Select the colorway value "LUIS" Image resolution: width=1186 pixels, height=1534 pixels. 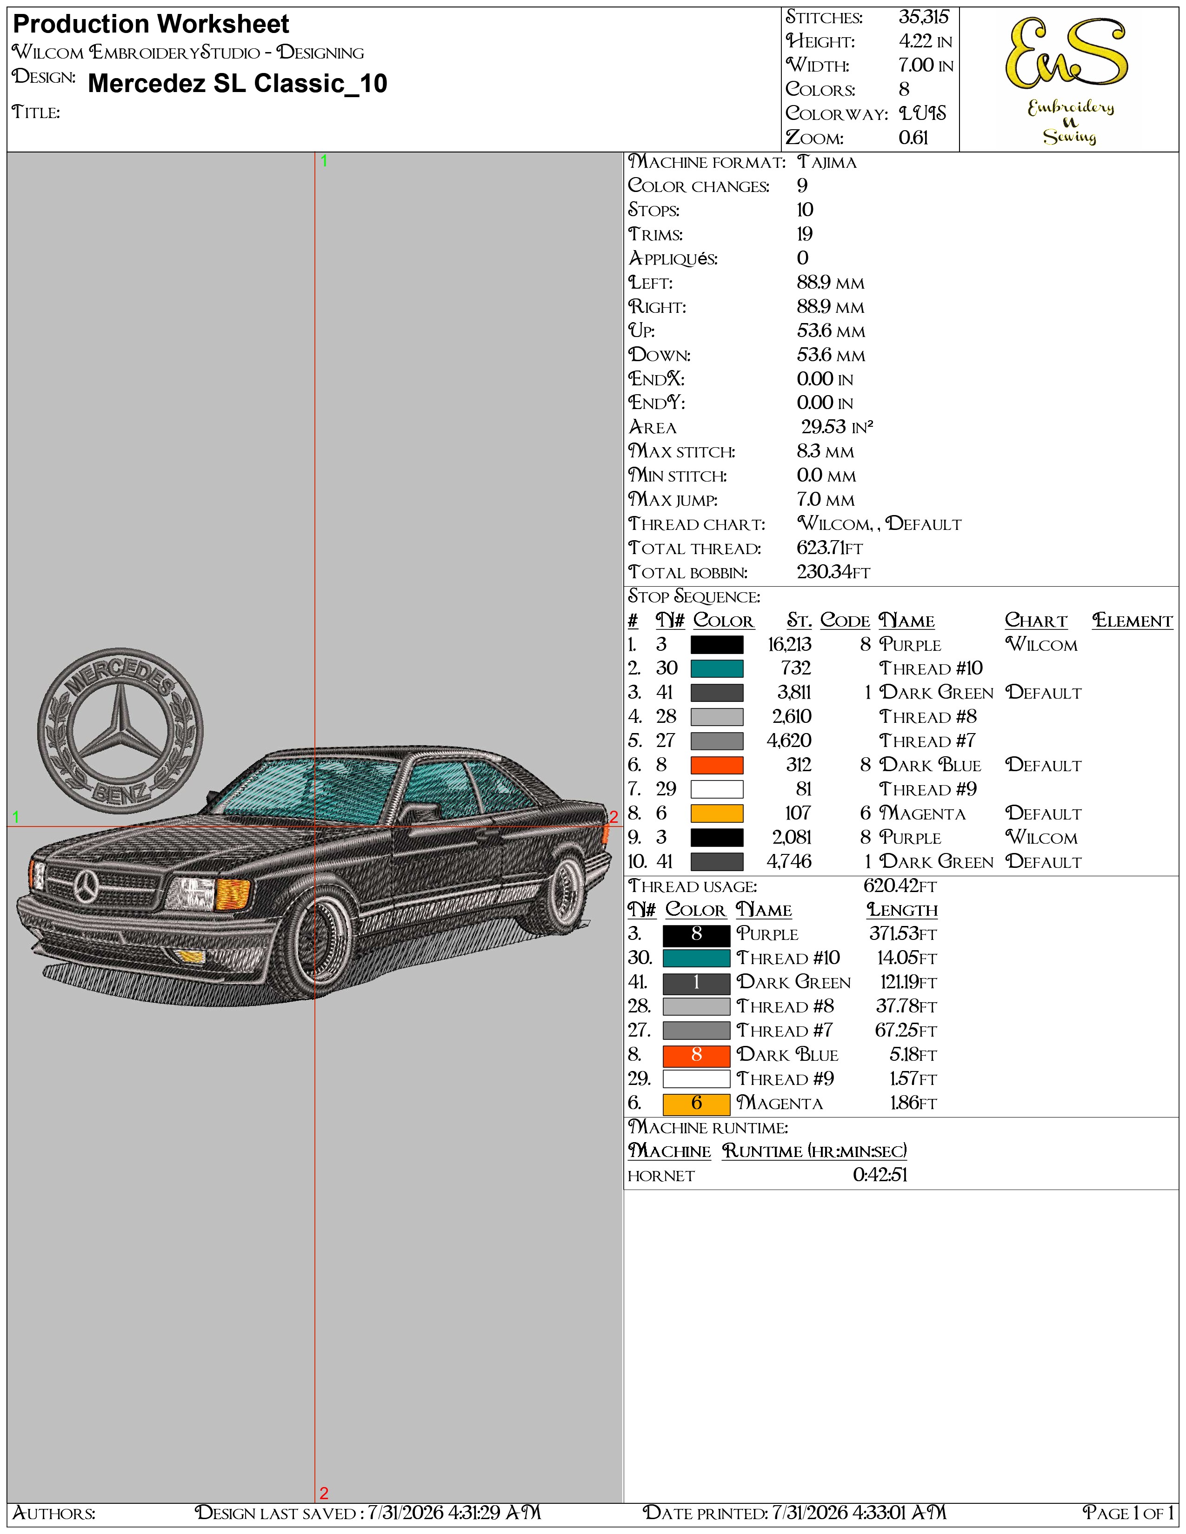coord(923,113)
